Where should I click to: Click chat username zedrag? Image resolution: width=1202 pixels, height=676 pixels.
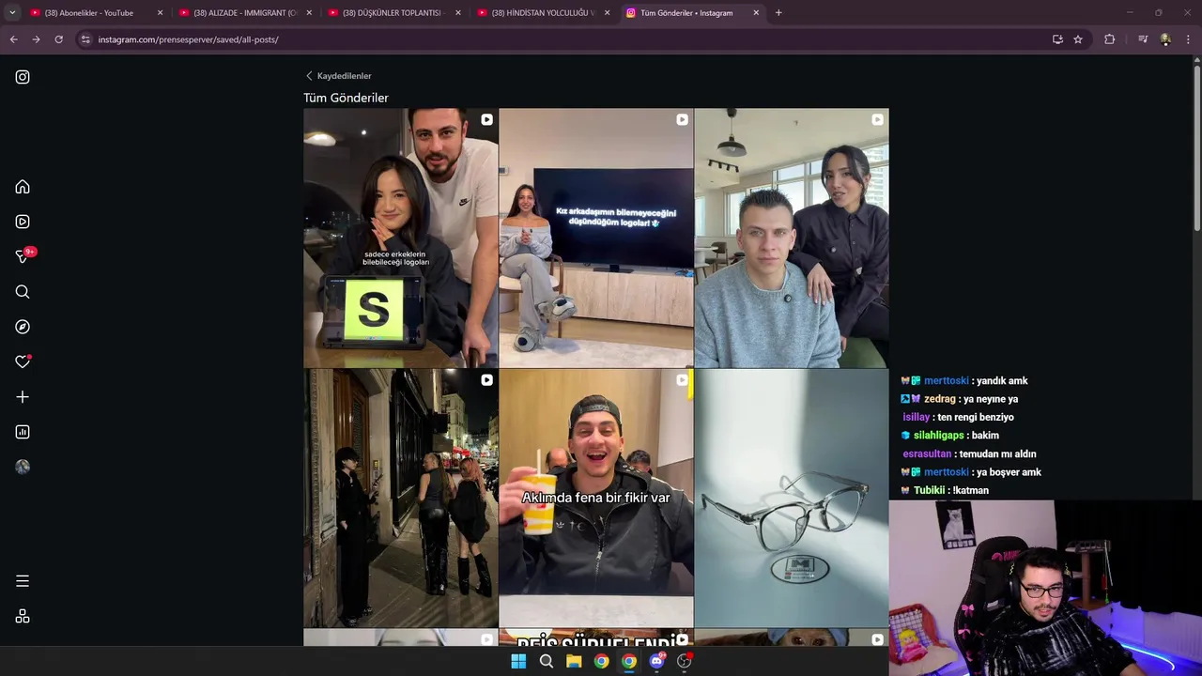coord(939,399)
